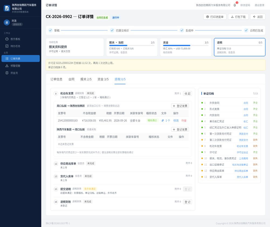Click the check icon of the 已提交核价 step

(112, 30)
